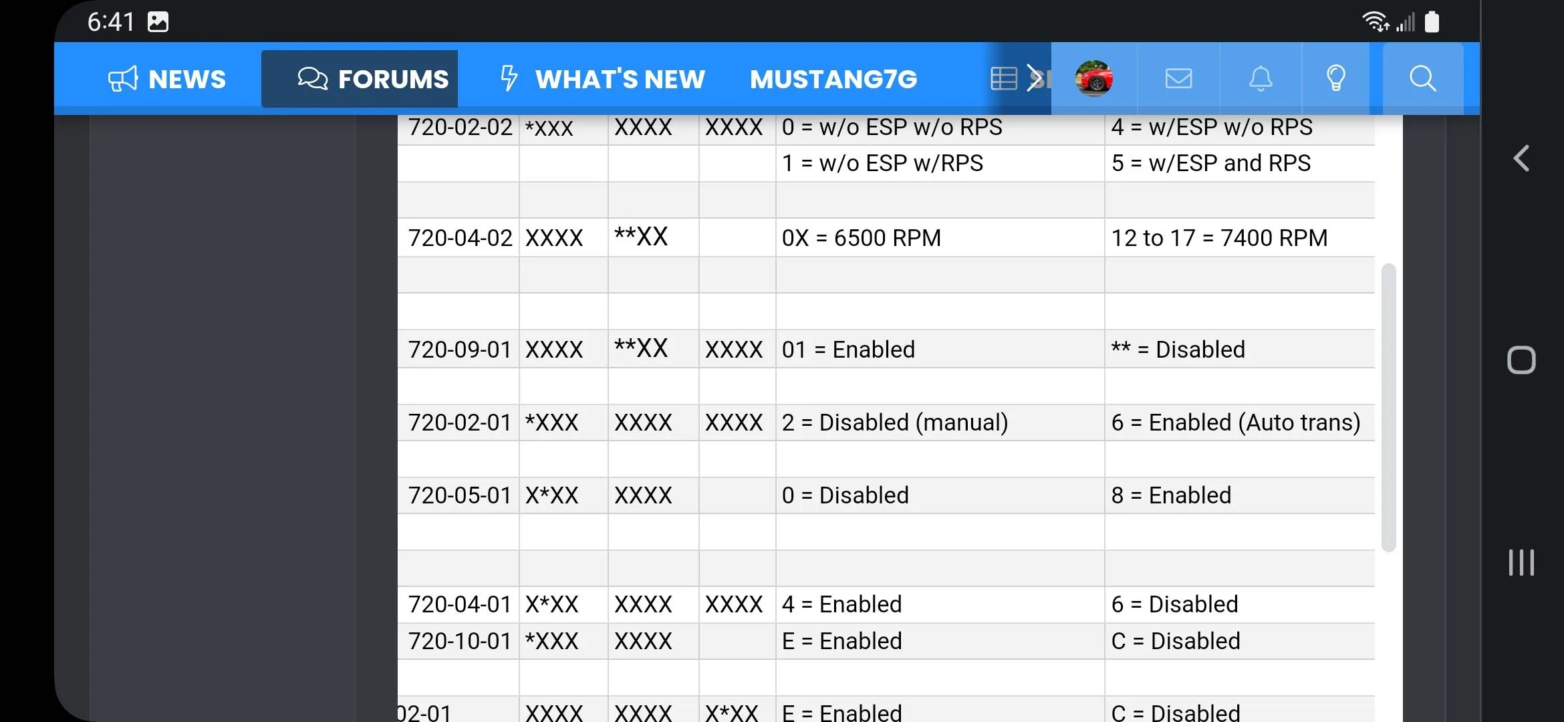Click the lightning bolt What's New icon
The height and width of the screenshot is (722, 1564).
coord(509,79)
